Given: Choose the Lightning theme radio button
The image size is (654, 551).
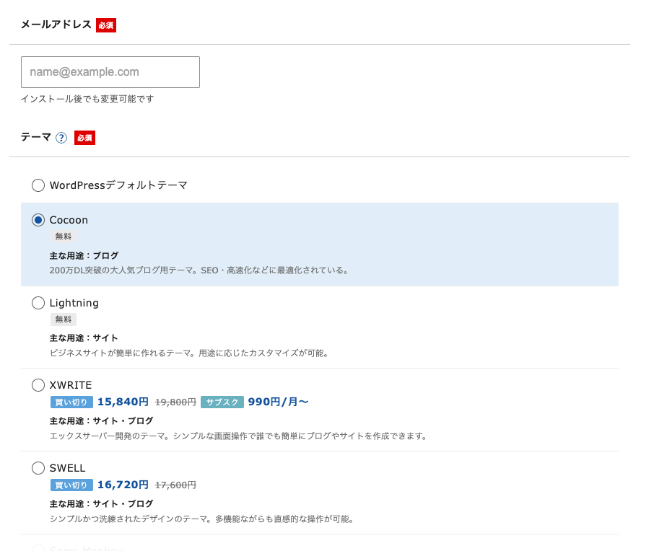Looking at the screenshot, I should pos(38,303).
